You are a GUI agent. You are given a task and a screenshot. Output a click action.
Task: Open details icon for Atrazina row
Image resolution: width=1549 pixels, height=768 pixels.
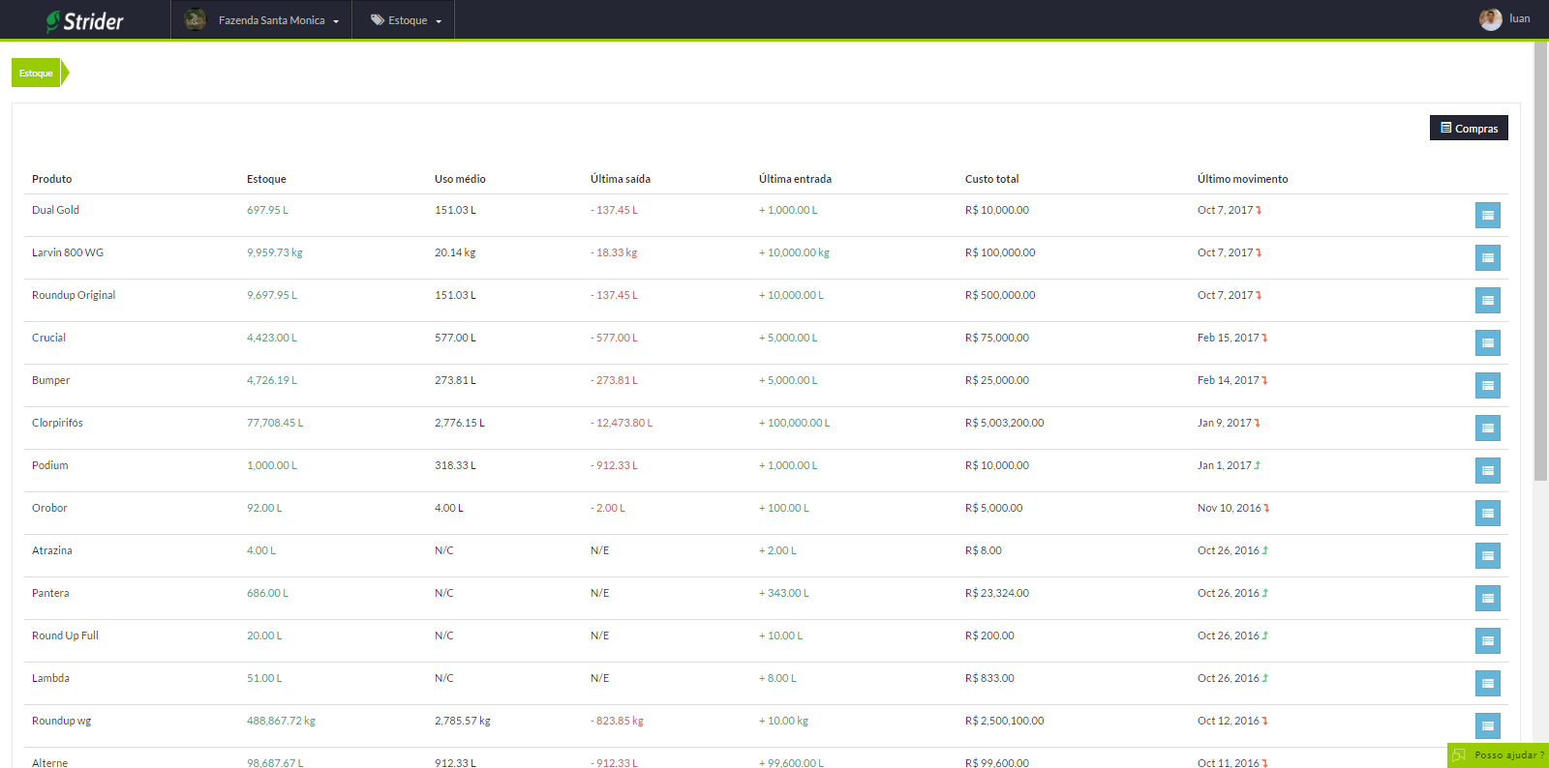tap(1487, 555)
